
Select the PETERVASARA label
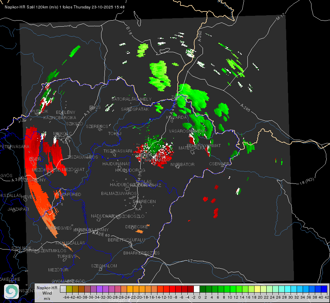(14, 146)
